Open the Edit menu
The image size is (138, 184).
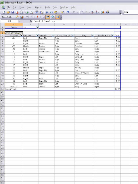15,7
